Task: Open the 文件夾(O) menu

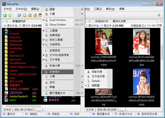Action: [21, 9]
